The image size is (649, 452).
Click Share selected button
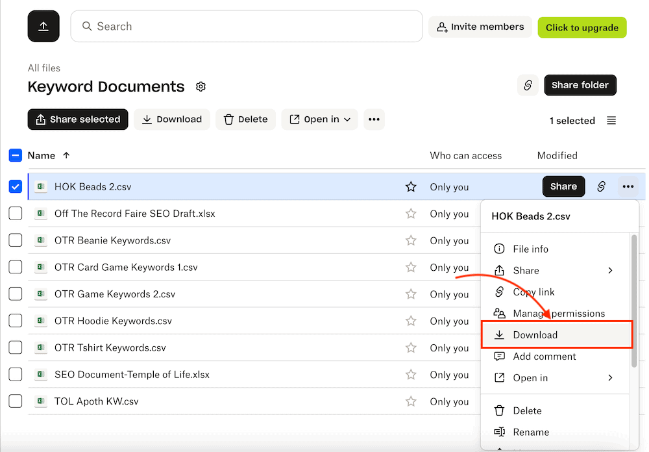pyautogui.click(x=78, y=119)
